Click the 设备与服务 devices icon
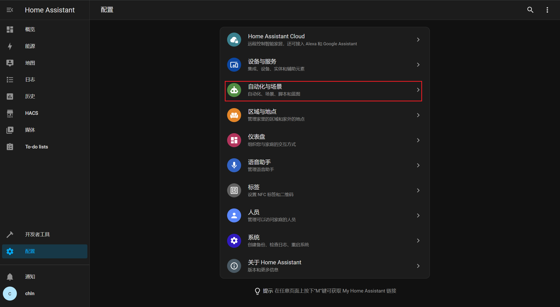The width and height of the screenshot is (560, 307). [x=234, y=65]
